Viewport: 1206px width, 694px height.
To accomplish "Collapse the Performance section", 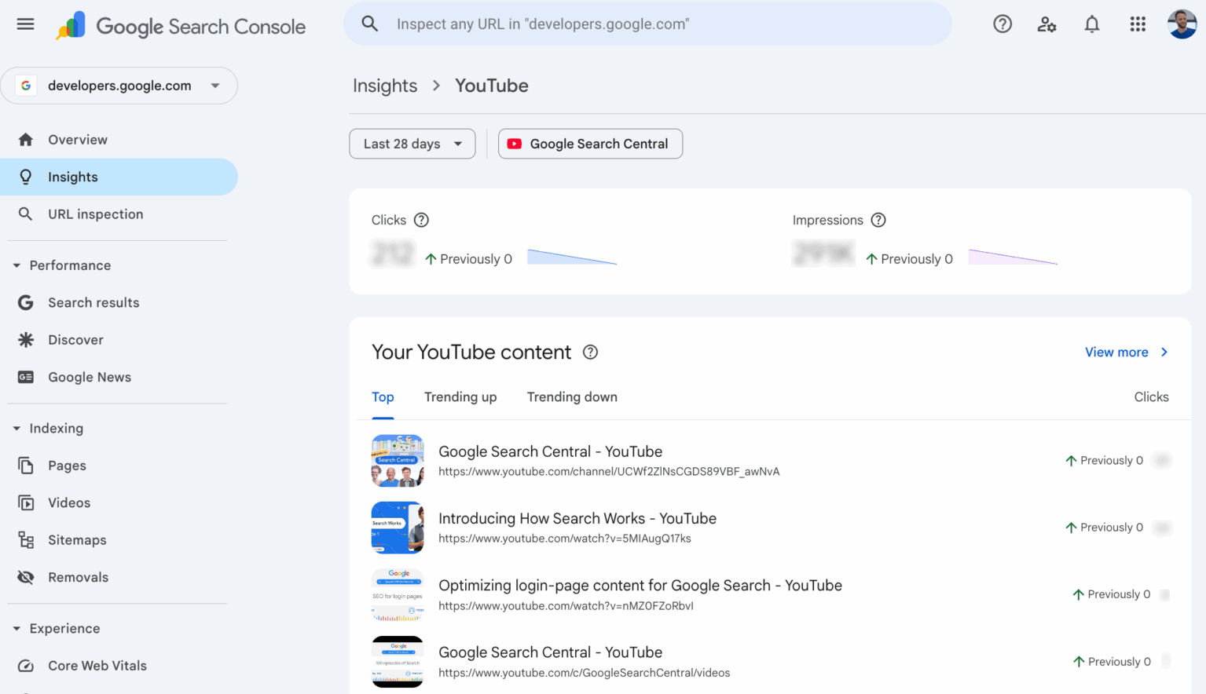I will click(x=16, y=265).
